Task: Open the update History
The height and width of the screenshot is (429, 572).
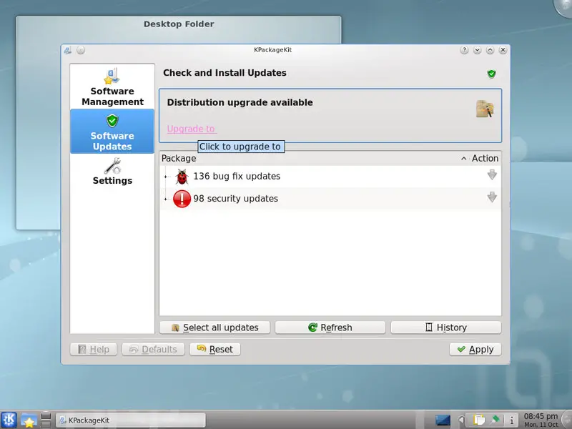Action: point(445,327)
